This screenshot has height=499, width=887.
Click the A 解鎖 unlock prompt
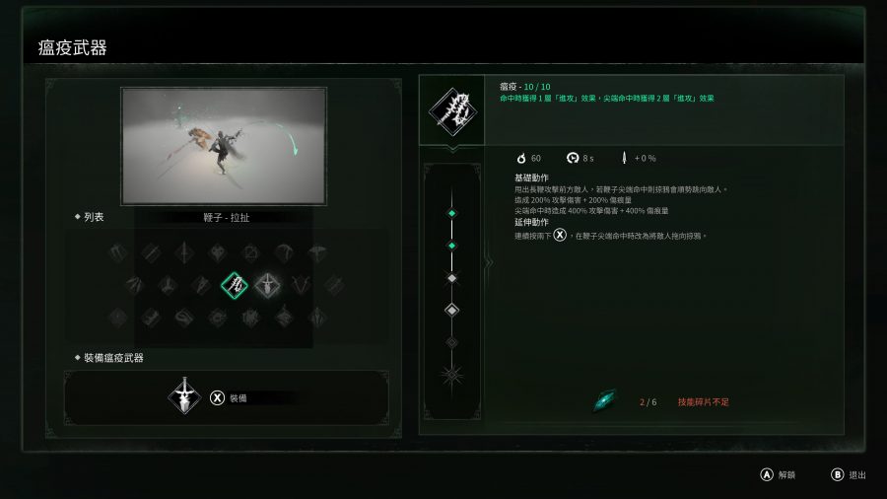778,474
